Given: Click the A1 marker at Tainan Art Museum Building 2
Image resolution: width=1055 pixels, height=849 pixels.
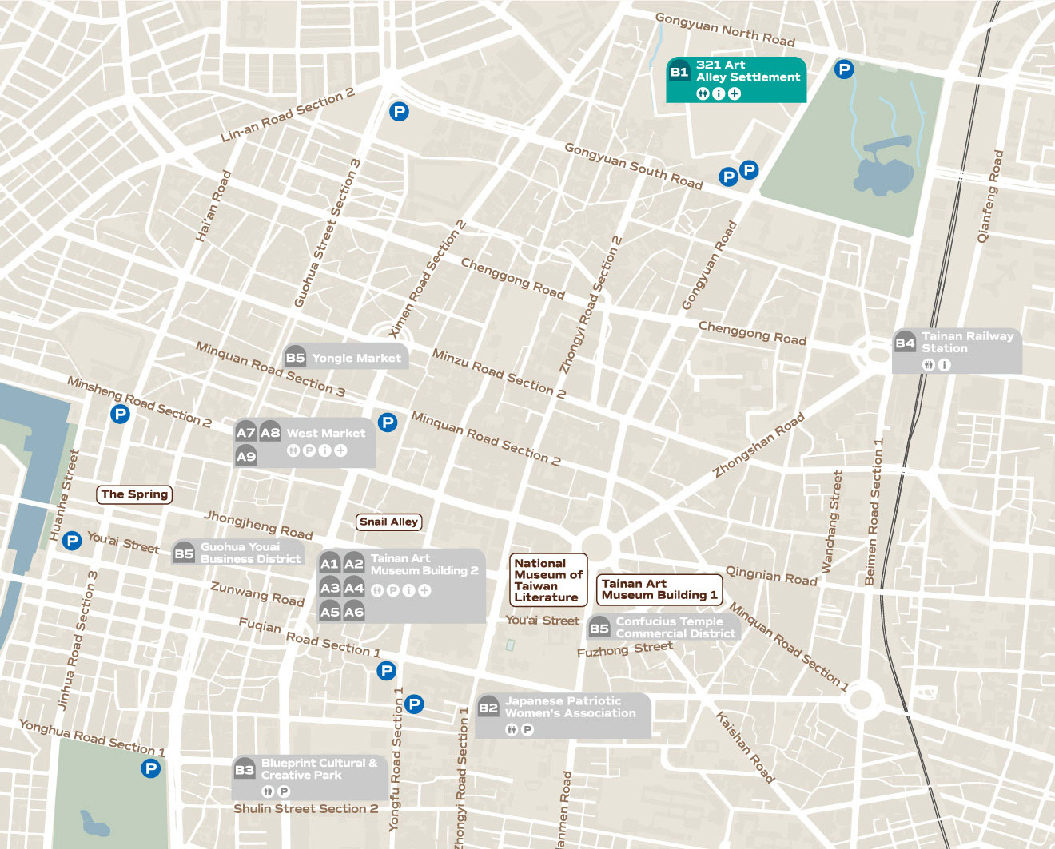Looking at the screenshot, I should pos(329,563).
